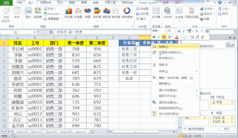Click Font Color red A in mini toolbar
The width and height of the screenshot is (238, 138).
click(177, 37)
